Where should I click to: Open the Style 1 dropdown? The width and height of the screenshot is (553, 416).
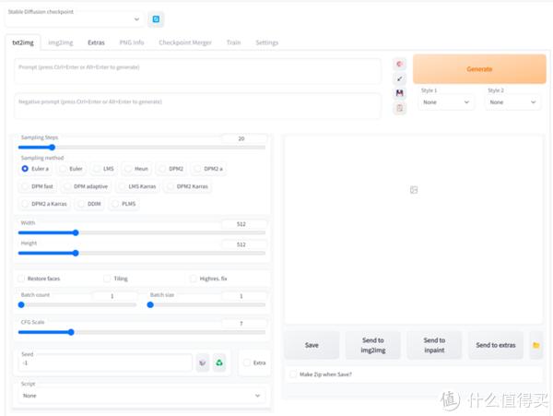(x=446, y=102)
